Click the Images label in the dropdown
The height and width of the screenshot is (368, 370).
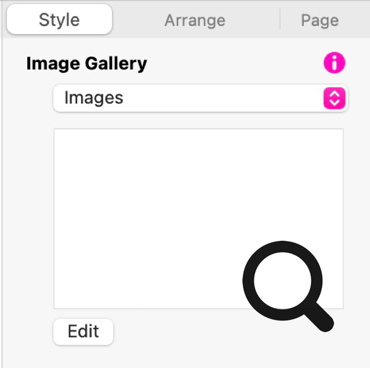click(x=94, y=98)
